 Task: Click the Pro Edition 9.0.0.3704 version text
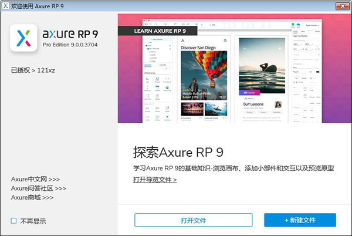click(70, 45)
